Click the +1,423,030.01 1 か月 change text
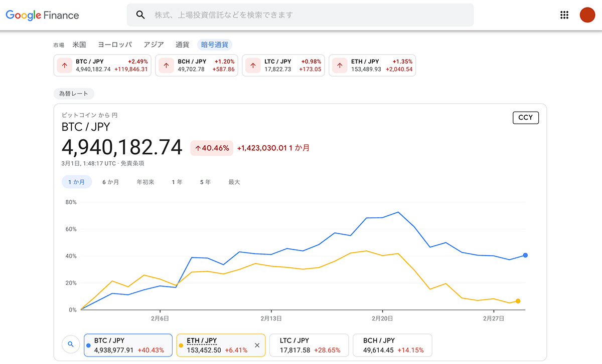The width and height of the screenshot is (602, 364). tap(273, 148)
